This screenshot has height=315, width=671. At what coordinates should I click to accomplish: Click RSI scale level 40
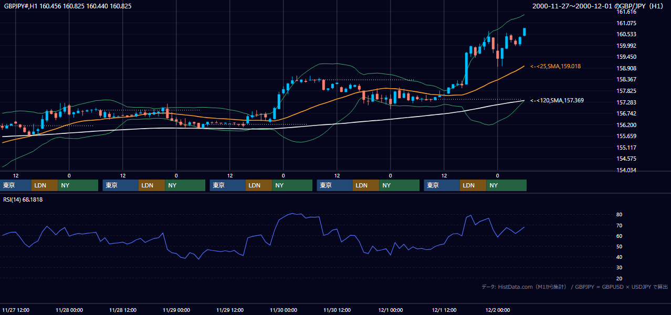[x=620, y=257]
